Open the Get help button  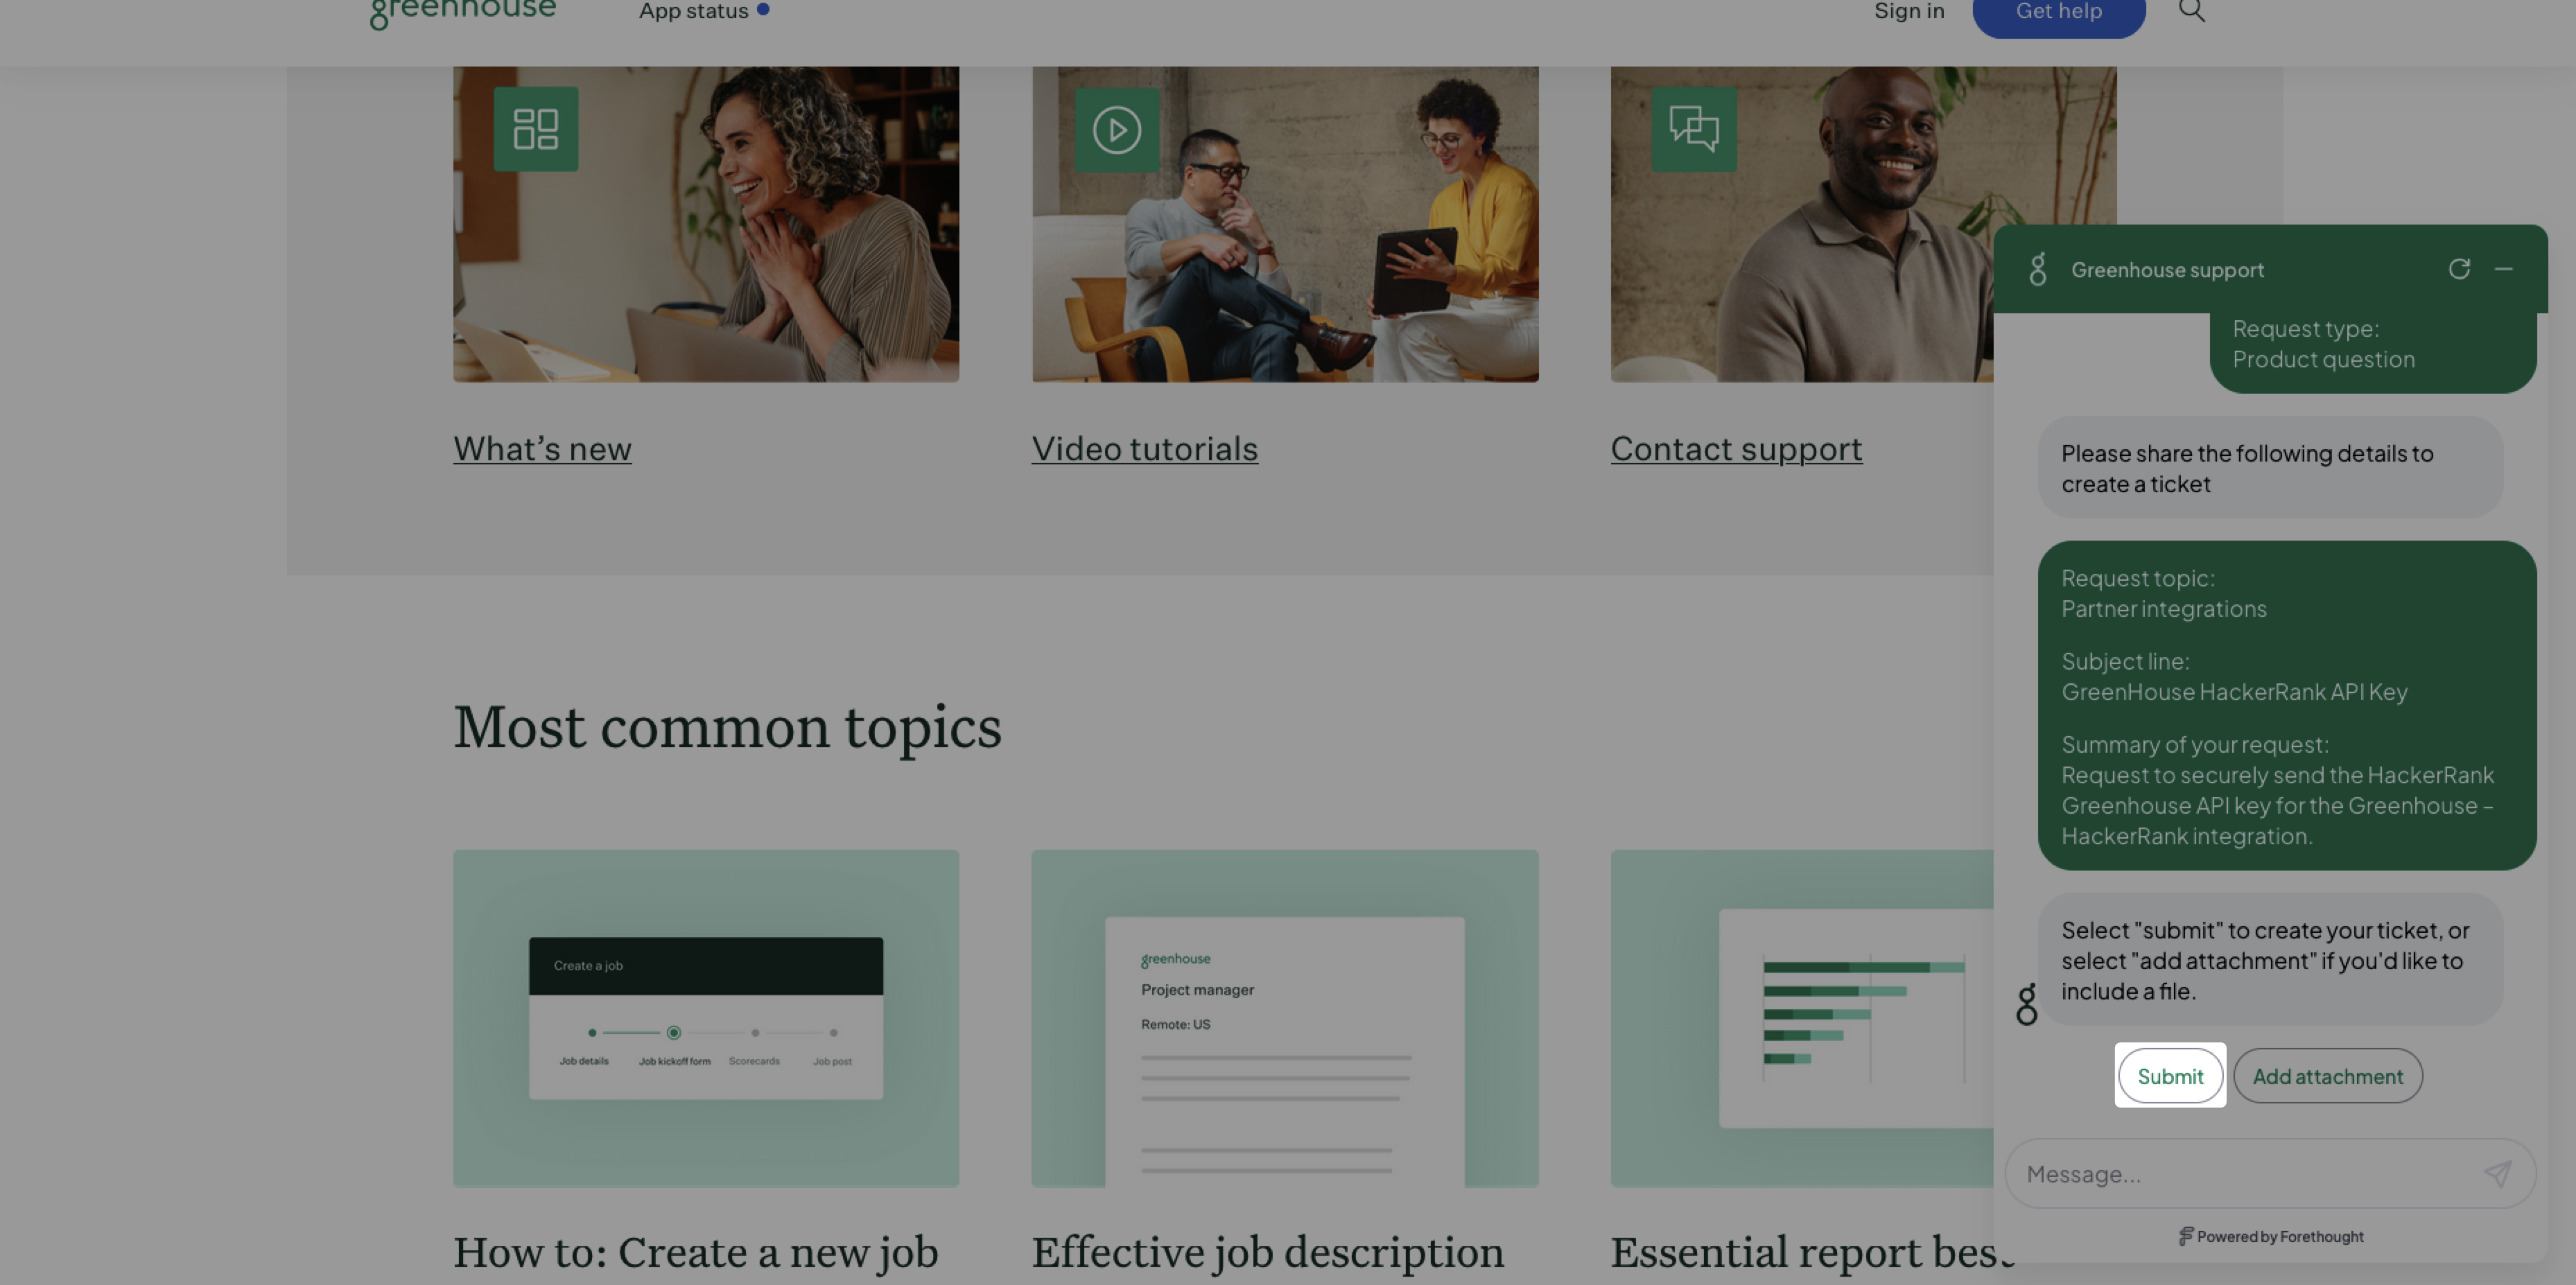[2058, 12]
